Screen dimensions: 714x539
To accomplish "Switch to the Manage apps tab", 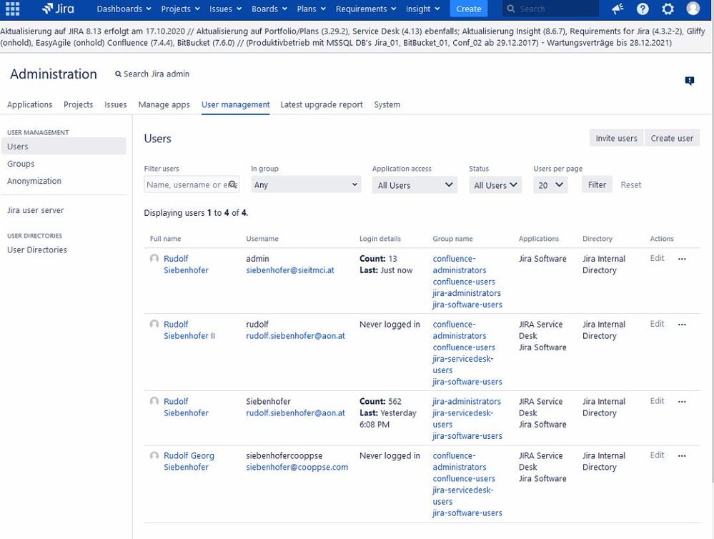I will tap(164, 104).
